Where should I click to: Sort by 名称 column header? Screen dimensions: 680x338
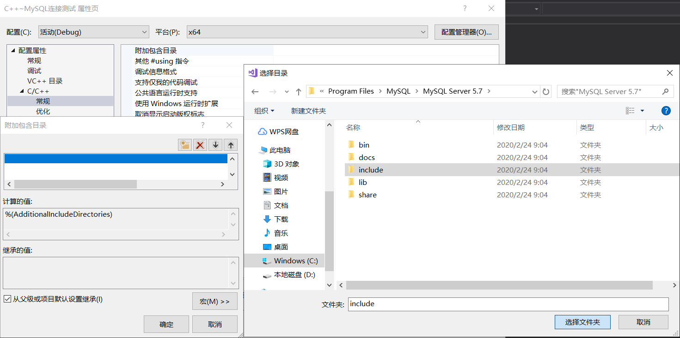coord(353,128)
